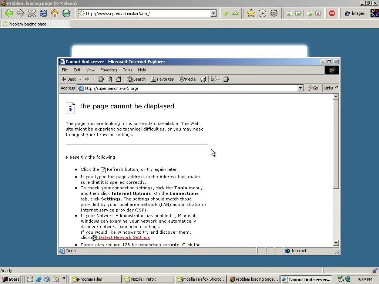The width and height of the screenshot is (379, 284).
Task: Click IE Print toolbar icon
Action: 226,79
